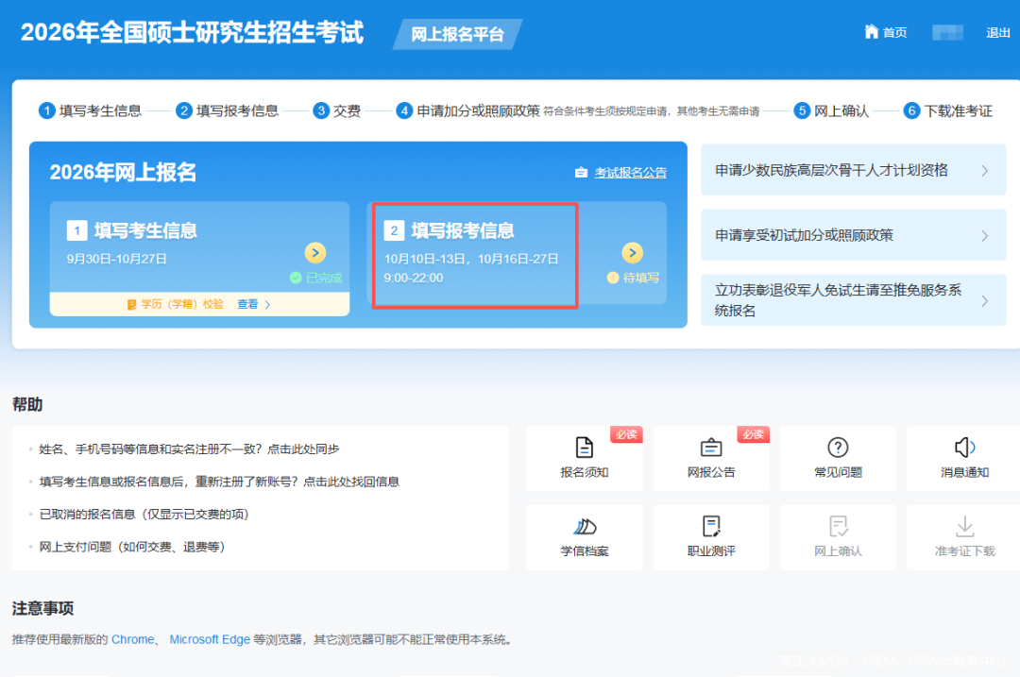This screenshot has width=1020, height=677.
Task: Select step 6 下载准考证 in progress bar
Action: (x=948, y=111)
